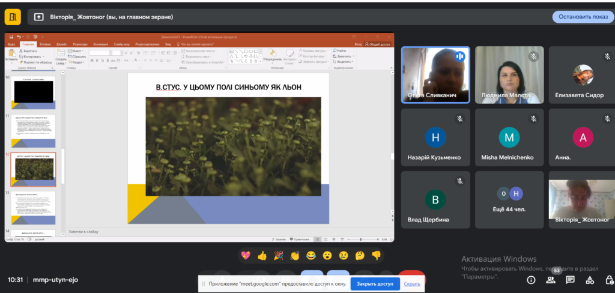This screenshot has width=615, height=293.
Task: Select slide 11 thumbnail in slide panel
Action: tap(34, 131)
